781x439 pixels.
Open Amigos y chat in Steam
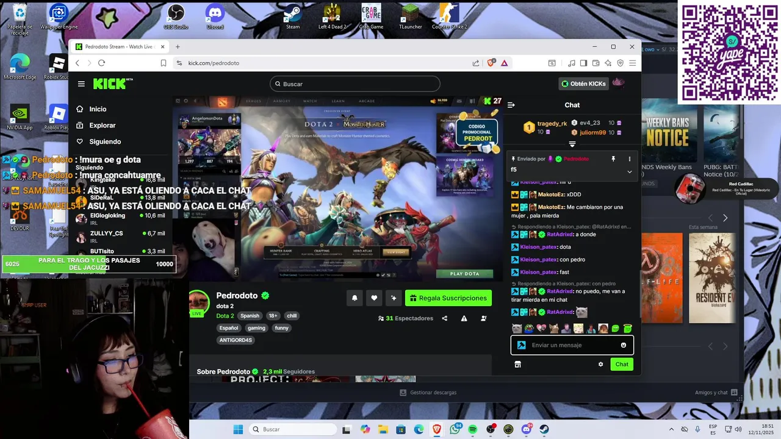pyautogui.click(x=716, y=393)
